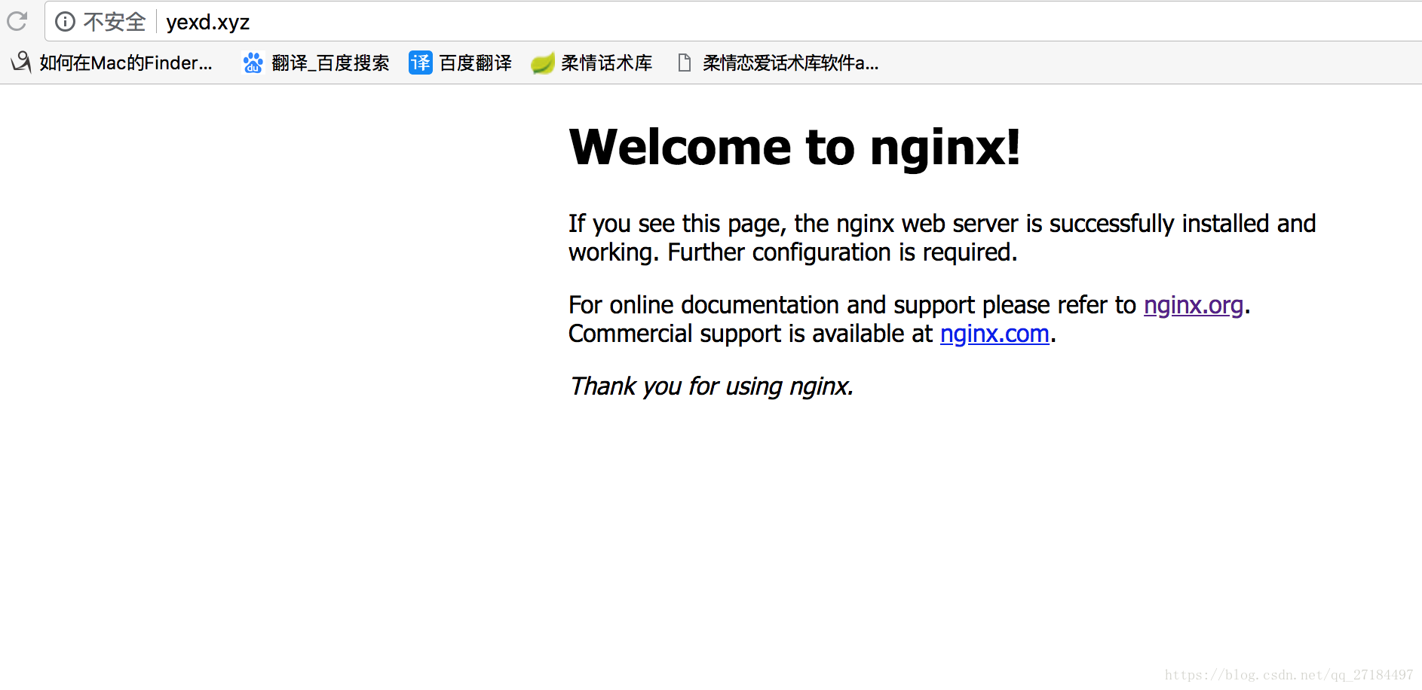The width and height of the screenshot is (1422, 690).
Task: Click the 'Thank you for using nginx.' text
Action: pyautogui.click(x=711, y=386)
